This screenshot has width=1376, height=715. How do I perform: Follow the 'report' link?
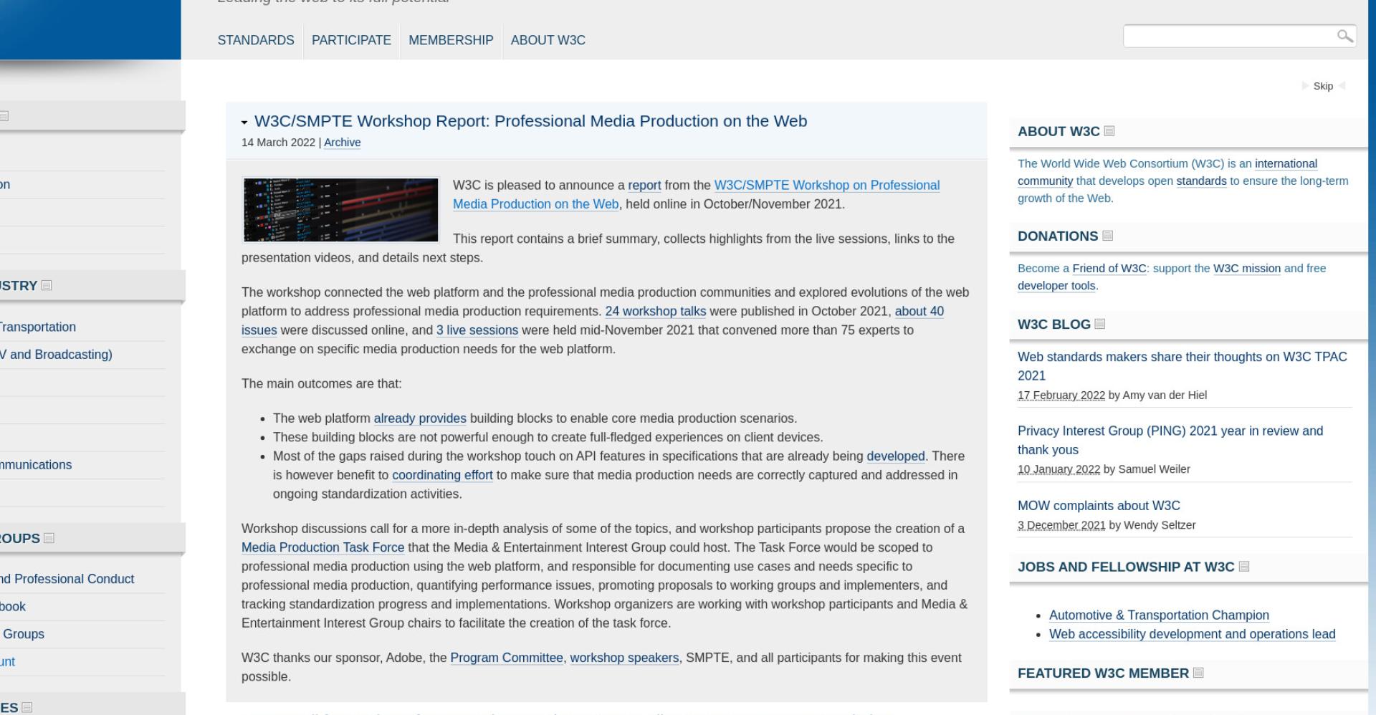(644, 185)
